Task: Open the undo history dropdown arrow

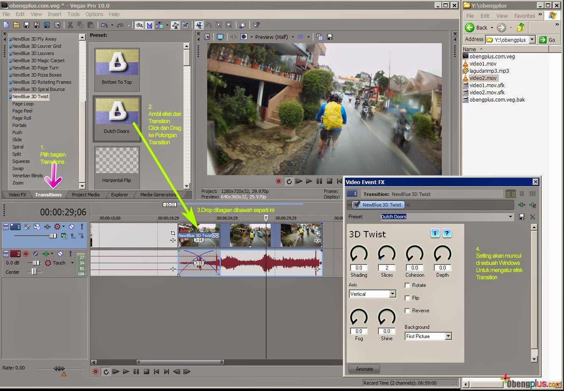Action: [112, 25]
